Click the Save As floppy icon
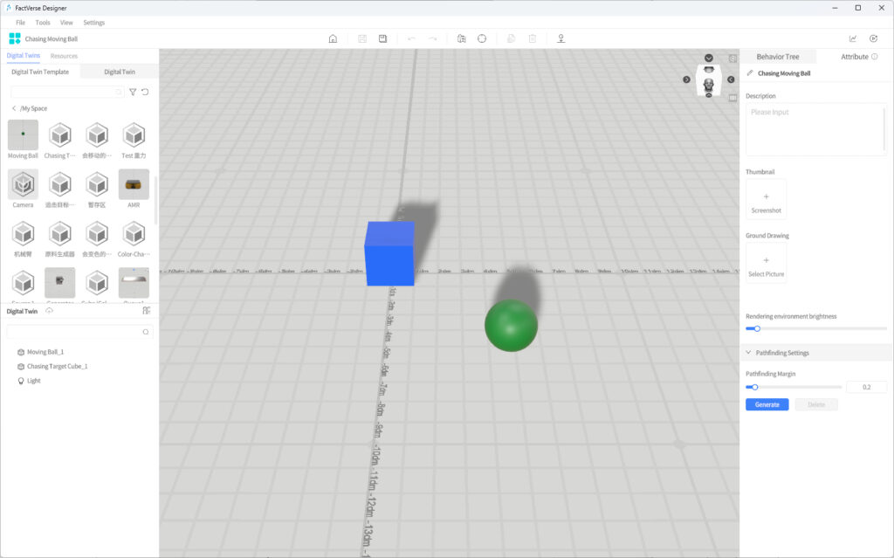 [382, 38]
